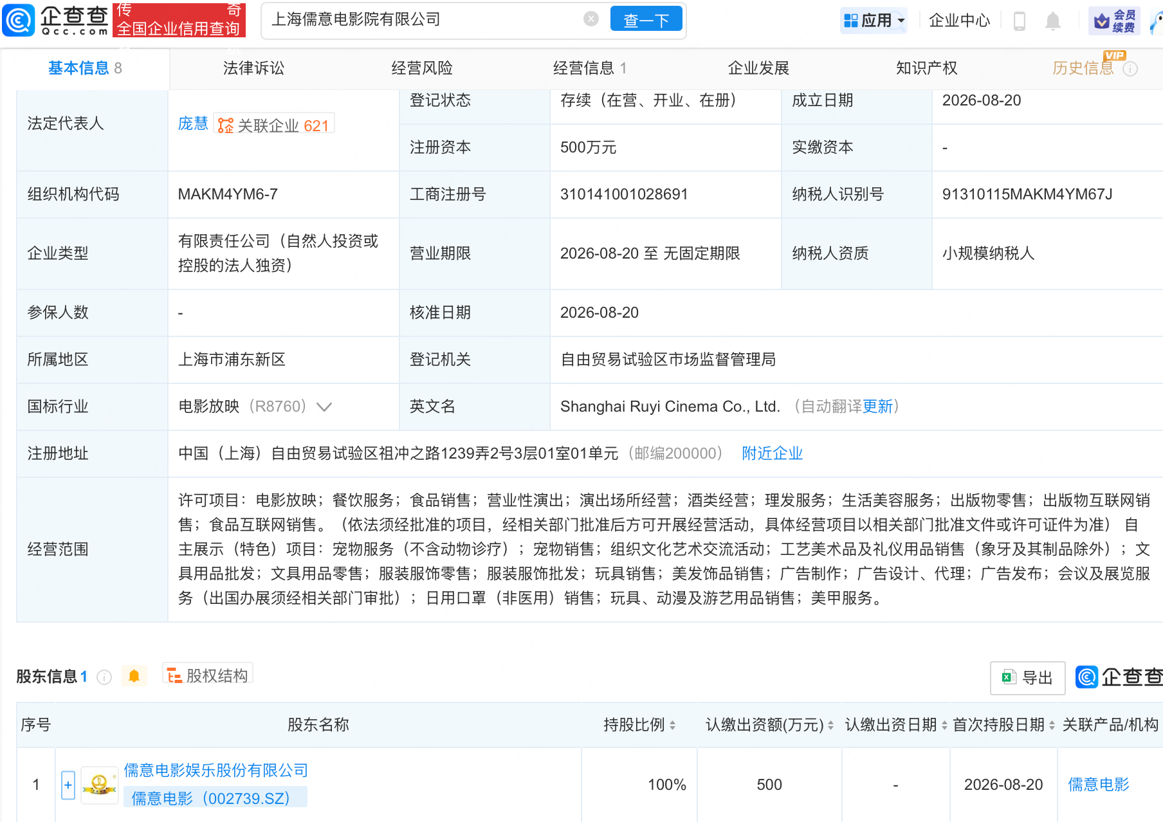Click the business term 2026-08-20 至 无固定期限

point(650,253)
